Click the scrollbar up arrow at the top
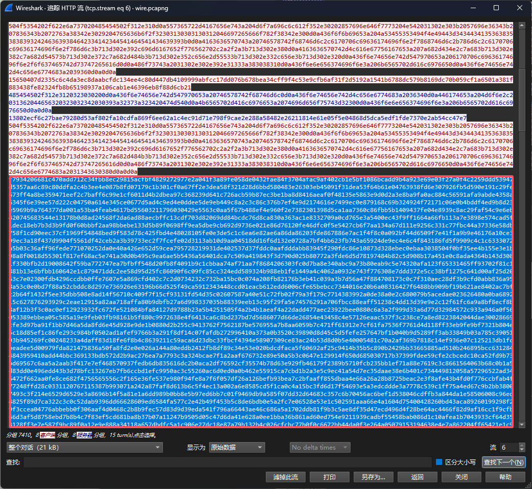This screenshot has height=489, width=532. pyautogui.click(x=521, y=26)
